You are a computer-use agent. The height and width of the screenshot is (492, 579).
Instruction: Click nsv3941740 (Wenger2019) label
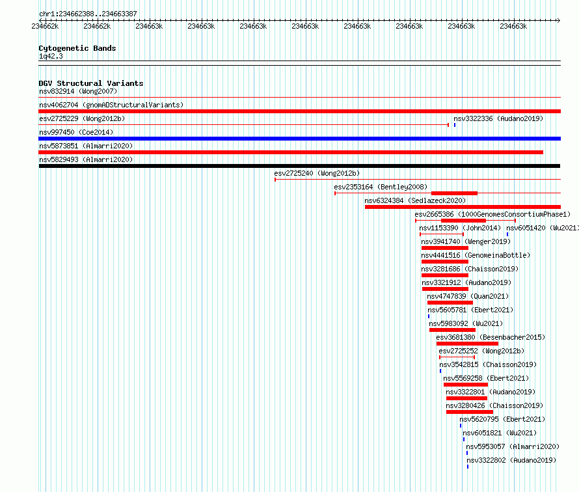tap(466, 241)
